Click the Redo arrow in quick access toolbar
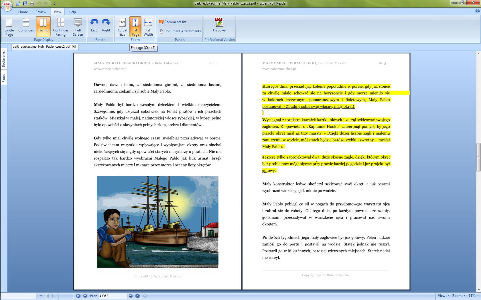This screenshot has height=300, width=481. (46, 3)
